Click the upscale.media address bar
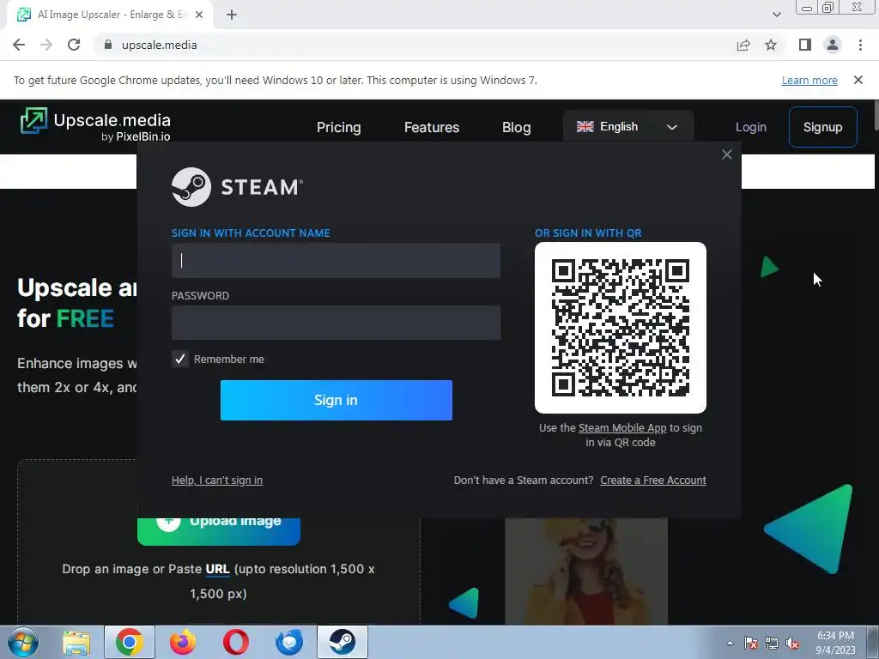 [x=415, y=45]
